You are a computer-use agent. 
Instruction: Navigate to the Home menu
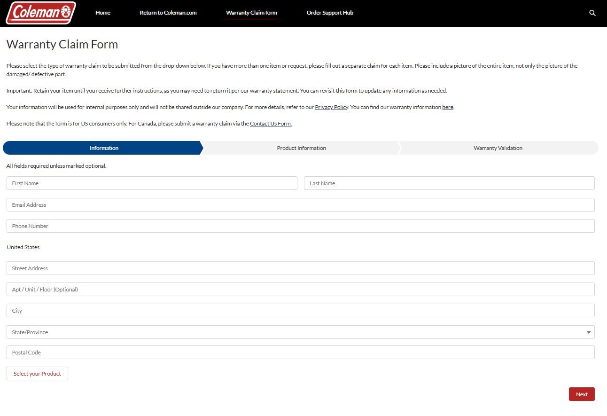click(102, 13)
